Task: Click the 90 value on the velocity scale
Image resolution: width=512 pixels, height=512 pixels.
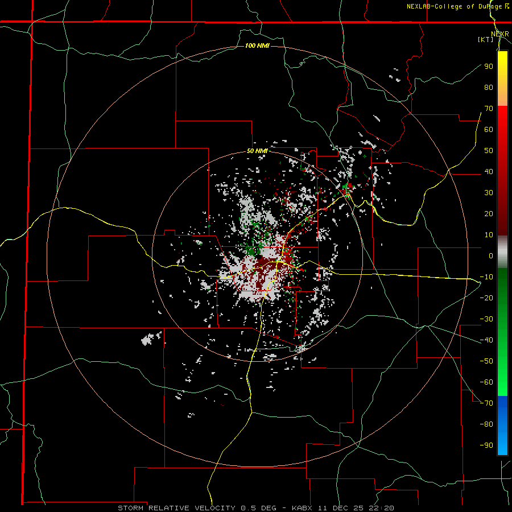Action: pyautogui.click(x=489, y=67)
